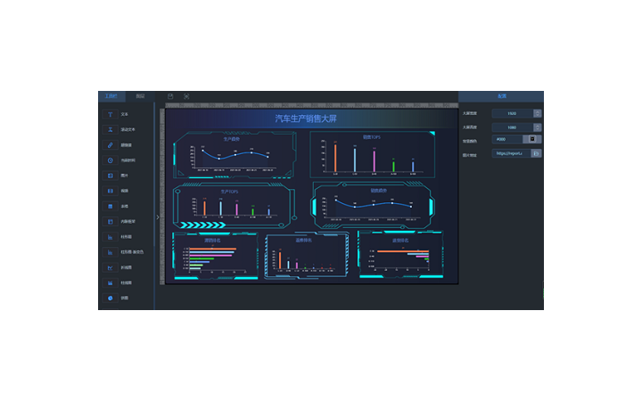Pick the line chart (折线图) component
Viewport: 642px width, 401px height.
point(111,267)
